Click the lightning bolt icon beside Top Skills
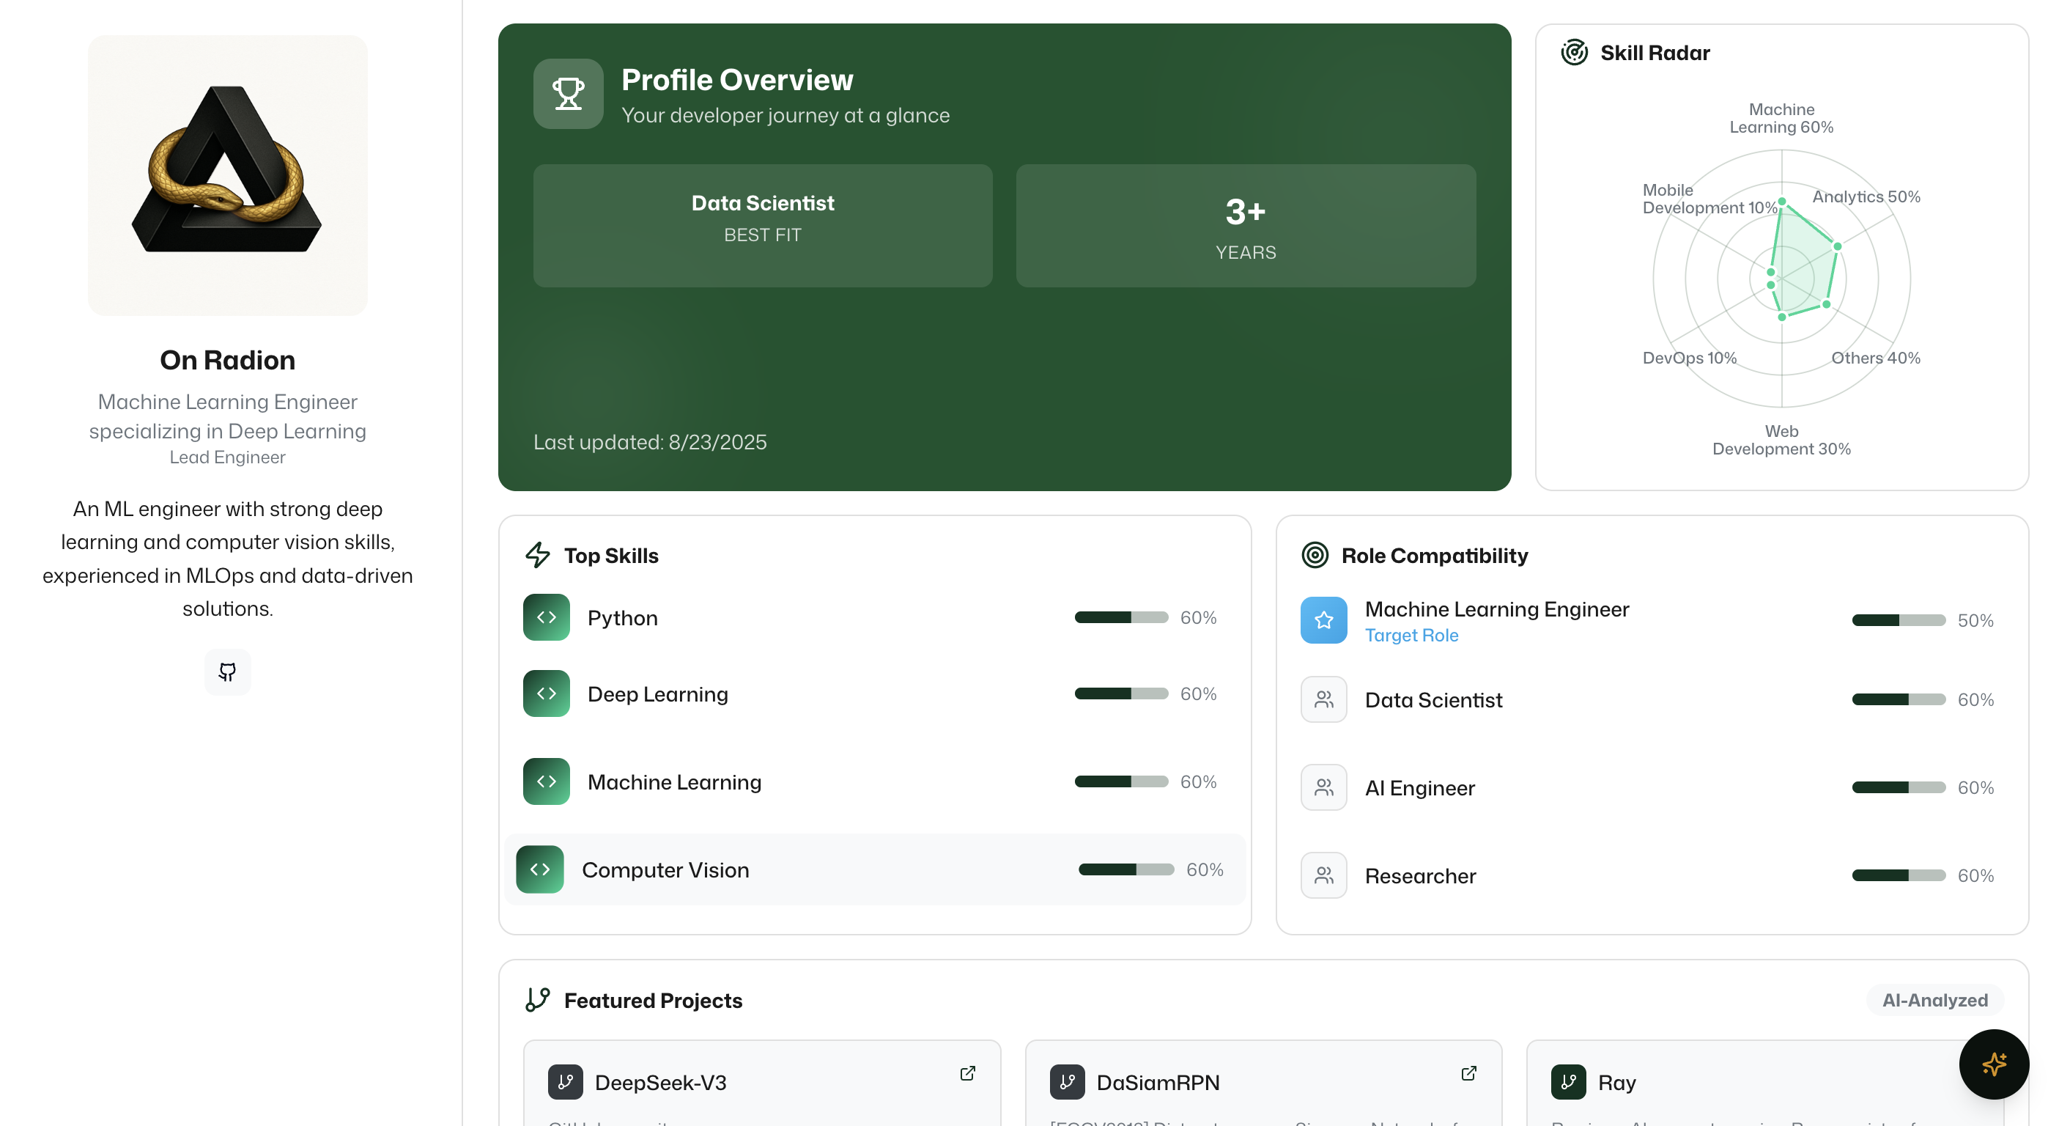Screen dimensions: 2059x1126 click(x=538, y=555)
